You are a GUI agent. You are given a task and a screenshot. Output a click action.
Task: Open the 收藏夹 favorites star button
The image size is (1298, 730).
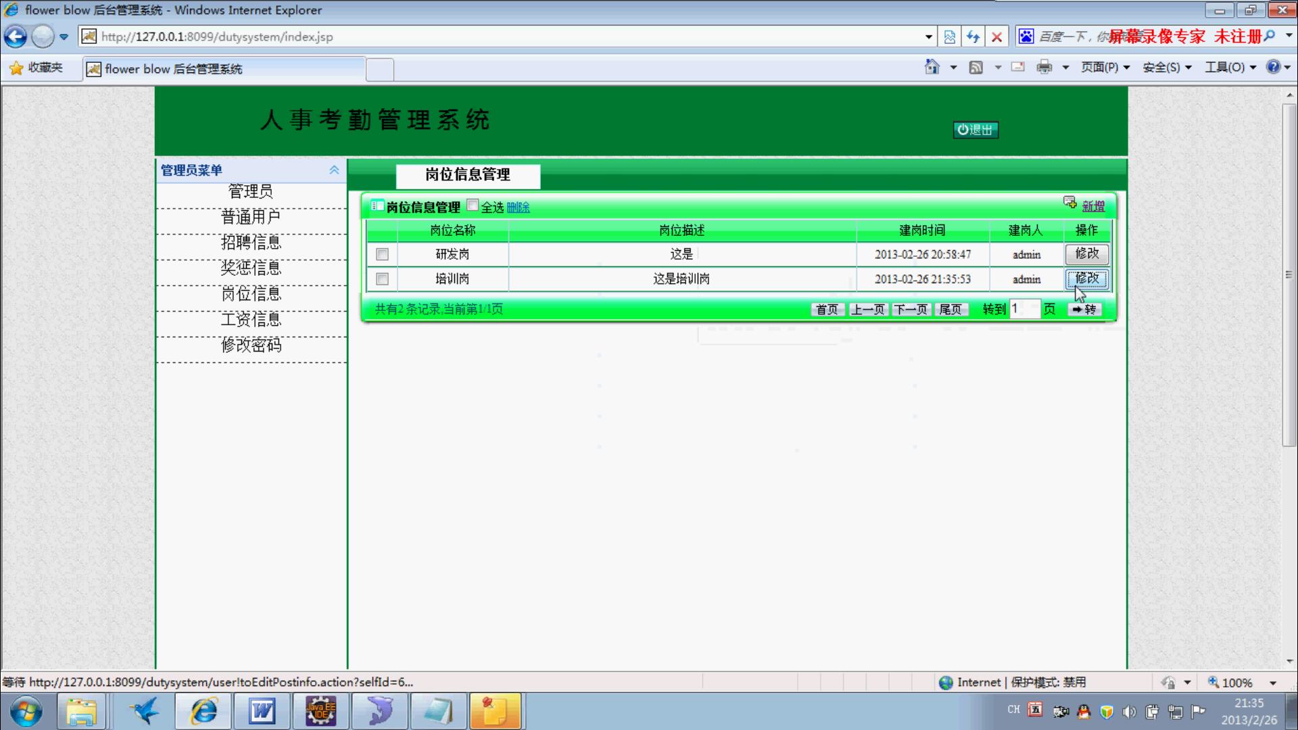coord(37,68)
